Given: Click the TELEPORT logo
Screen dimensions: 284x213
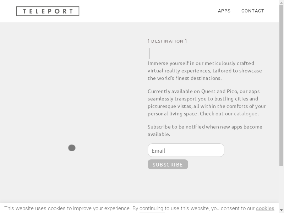Looking at the screenshot, I should coord(48,11).
